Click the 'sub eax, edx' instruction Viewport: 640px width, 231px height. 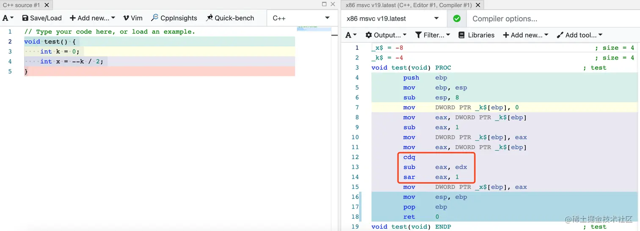click(x=435, y=167)
